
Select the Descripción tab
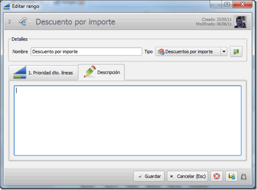coord(102,72)
